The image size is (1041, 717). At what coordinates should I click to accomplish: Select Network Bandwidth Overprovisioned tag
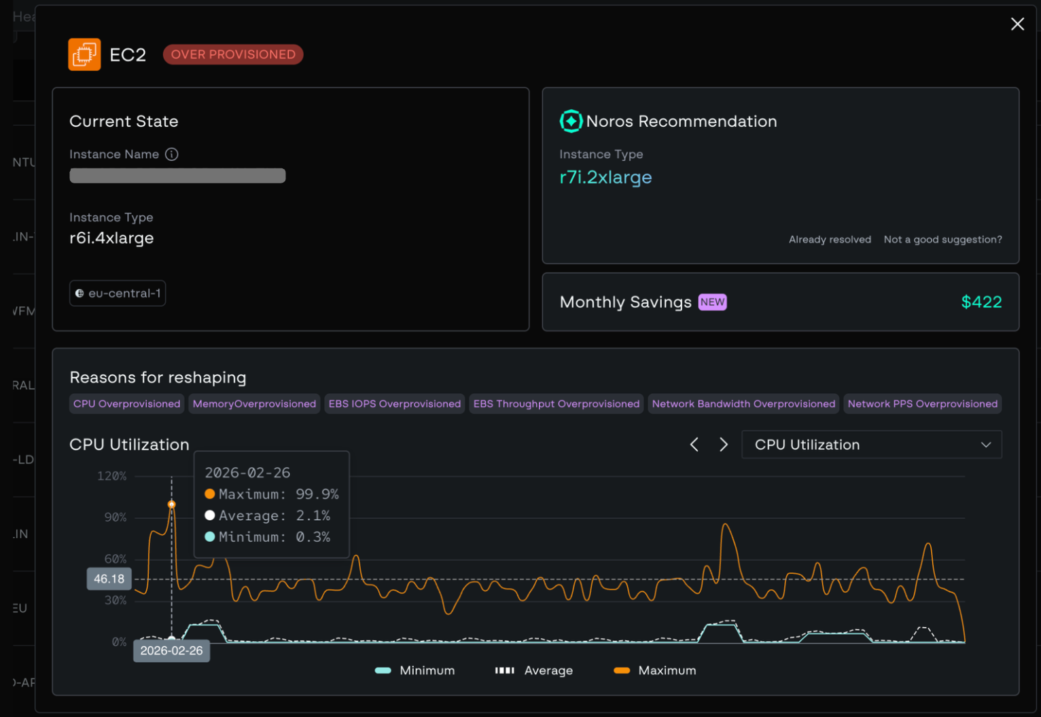coord(743,404)
